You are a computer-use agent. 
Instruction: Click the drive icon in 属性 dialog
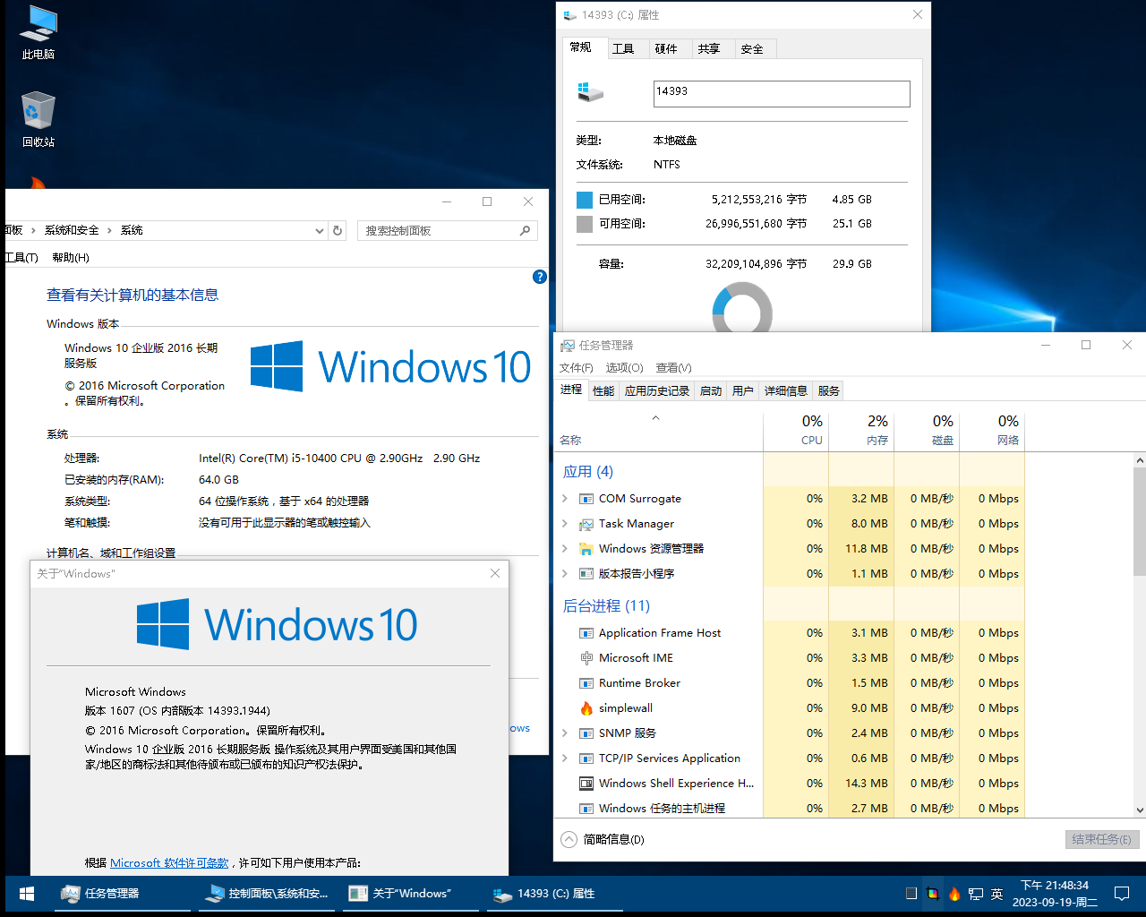(590, 91)
